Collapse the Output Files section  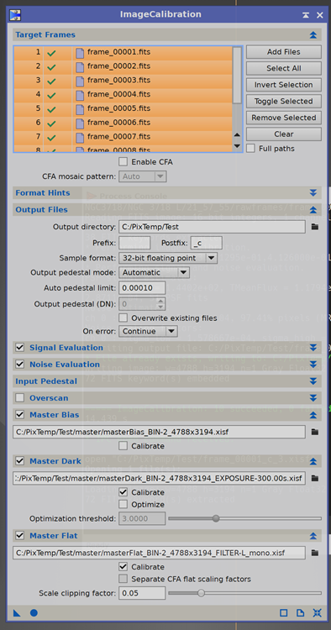pos(313,210)
